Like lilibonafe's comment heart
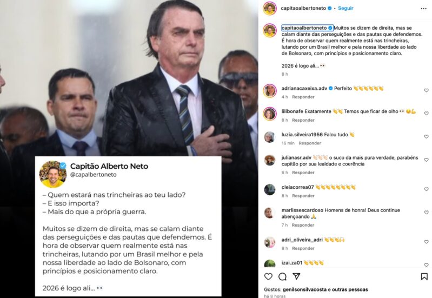The image size is (432, 298). click(x=426, y=113)
